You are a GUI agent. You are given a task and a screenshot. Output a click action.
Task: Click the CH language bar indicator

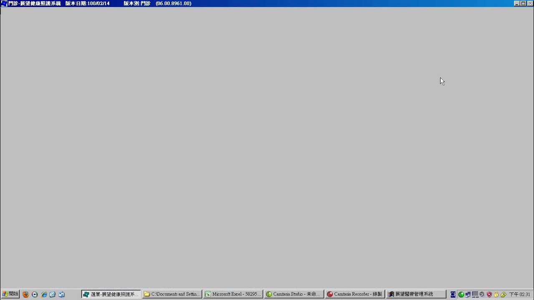(x=453, y=295)
